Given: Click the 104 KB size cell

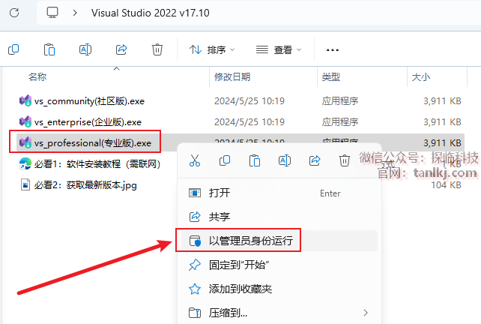Looking at the screenshot, I should pyautogui.click(x=446, y=185).
